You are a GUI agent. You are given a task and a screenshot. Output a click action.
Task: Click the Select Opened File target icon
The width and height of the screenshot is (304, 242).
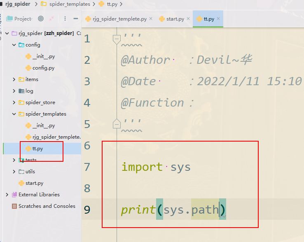pos(40,19)
